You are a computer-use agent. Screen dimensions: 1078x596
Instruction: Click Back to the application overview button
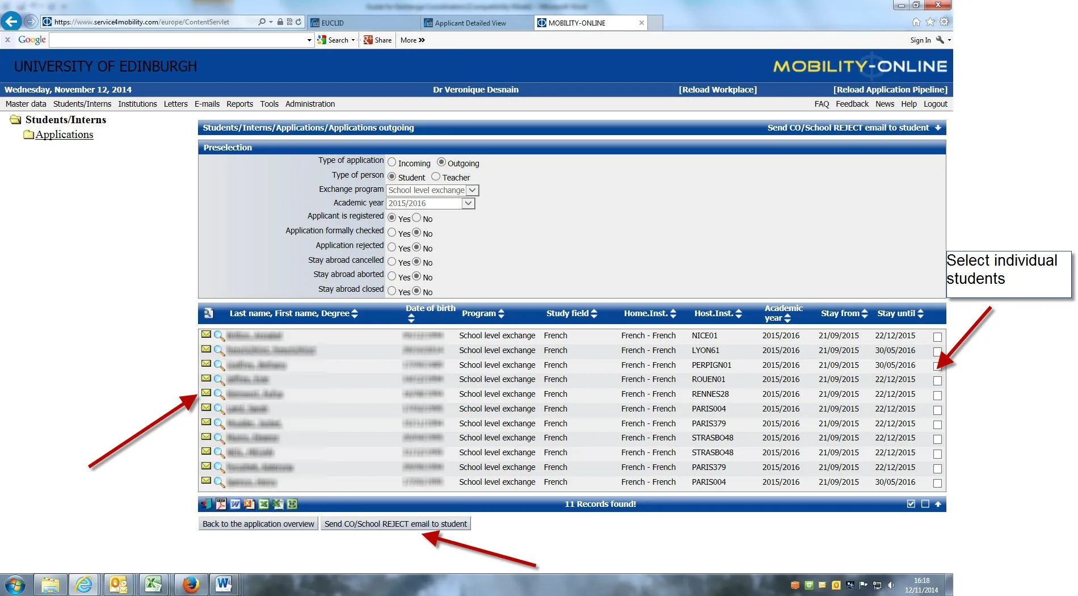pos(258,523)
